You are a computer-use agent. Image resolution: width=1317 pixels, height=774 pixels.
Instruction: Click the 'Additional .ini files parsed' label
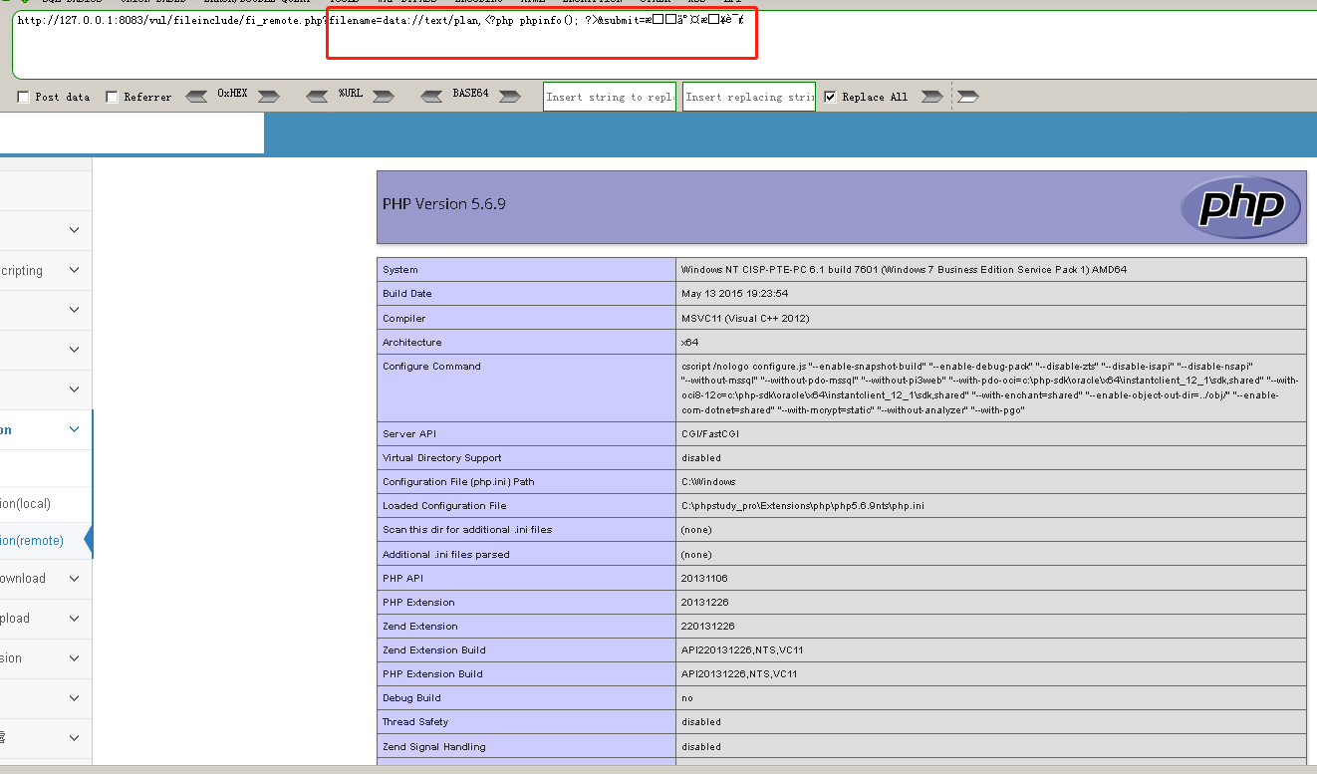coord(446,555)
